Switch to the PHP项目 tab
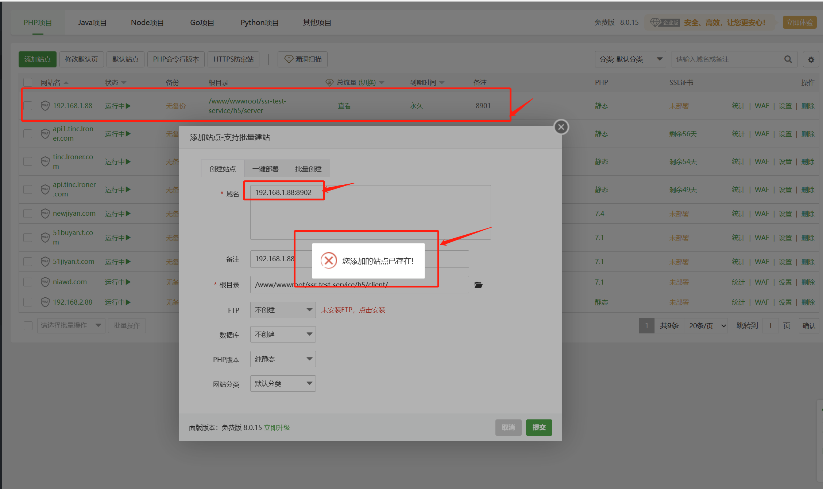 pyautogui.click(x=38, y=23)
